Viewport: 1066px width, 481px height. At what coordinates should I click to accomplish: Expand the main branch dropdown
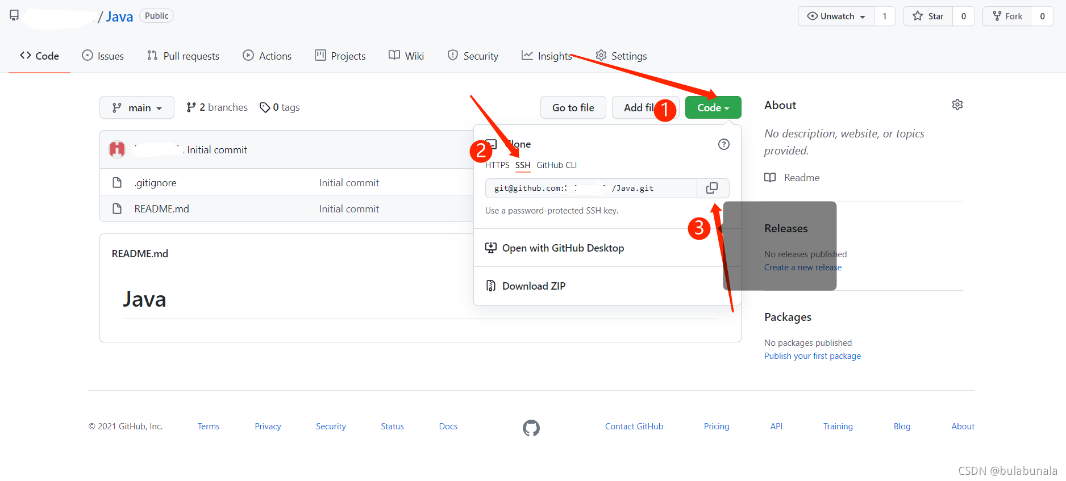click(x=137, y=107)
